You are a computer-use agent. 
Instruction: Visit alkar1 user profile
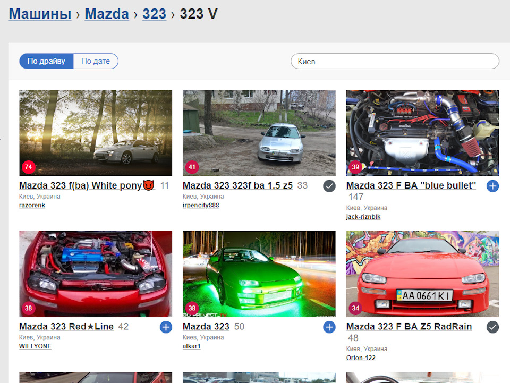[192, 346]
